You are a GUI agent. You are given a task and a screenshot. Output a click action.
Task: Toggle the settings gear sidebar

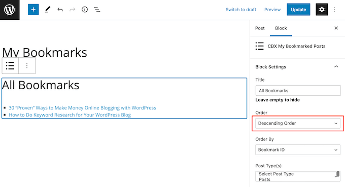point(322,10)
